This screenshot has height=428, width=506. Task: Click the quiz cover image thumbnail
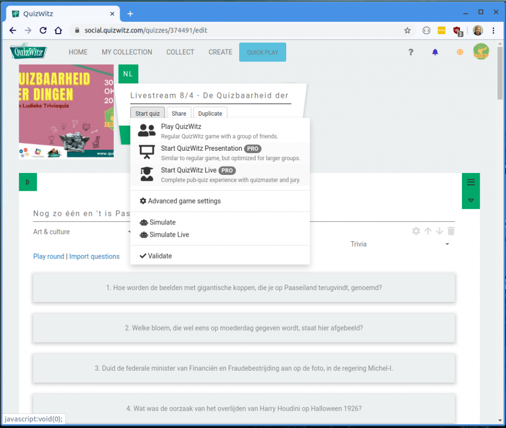click(66, 111)
